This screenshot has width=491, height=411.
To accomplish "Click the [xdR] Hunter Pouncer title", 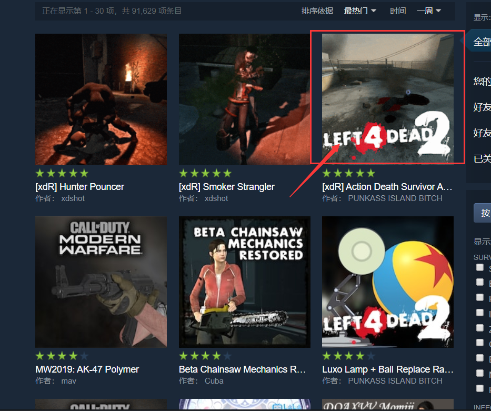I will point(80,187).
